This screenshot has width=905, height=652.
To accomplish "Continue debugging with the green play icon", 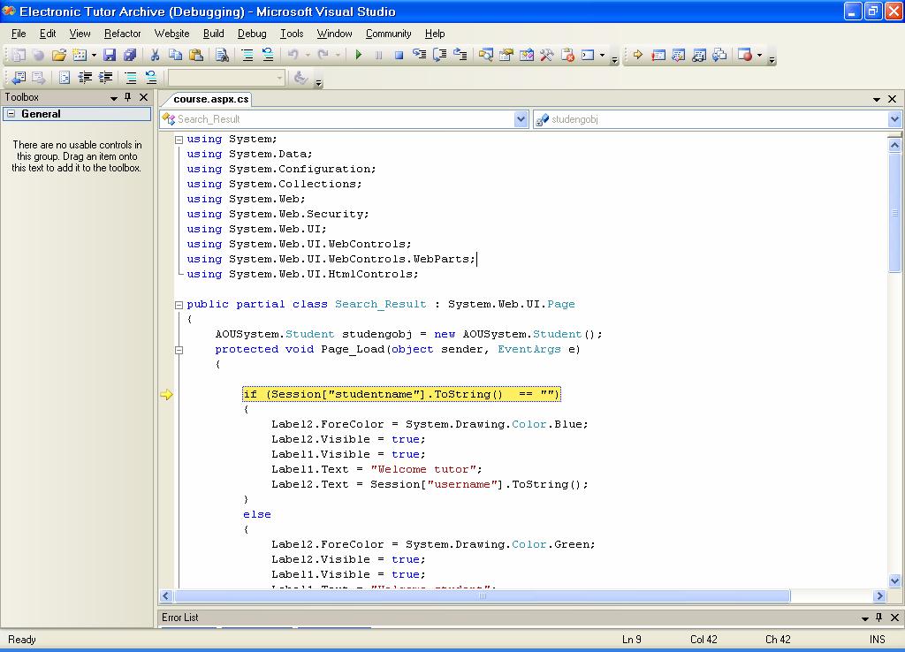I will click(359, 55).
